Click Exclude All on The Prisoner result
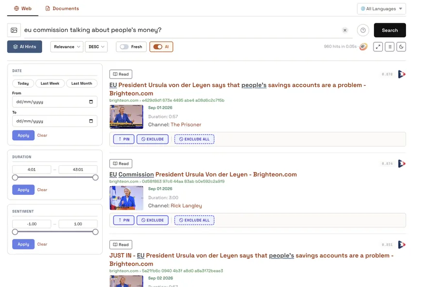This screenshot has height=287, width=436. tap(194, 139)
